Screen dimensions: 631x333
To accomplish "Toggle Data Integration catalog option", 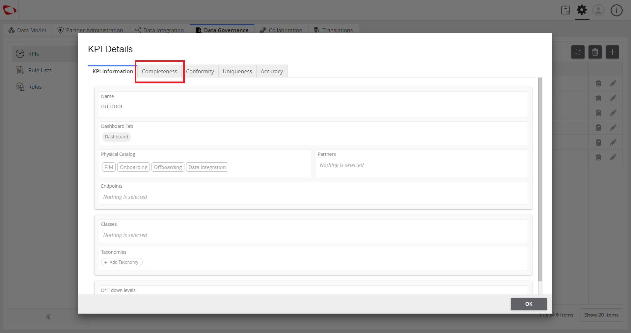I will (x=207, y=167).
